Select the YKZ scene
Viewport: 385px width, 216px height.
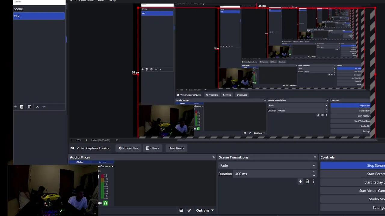(x=39, y=16)
